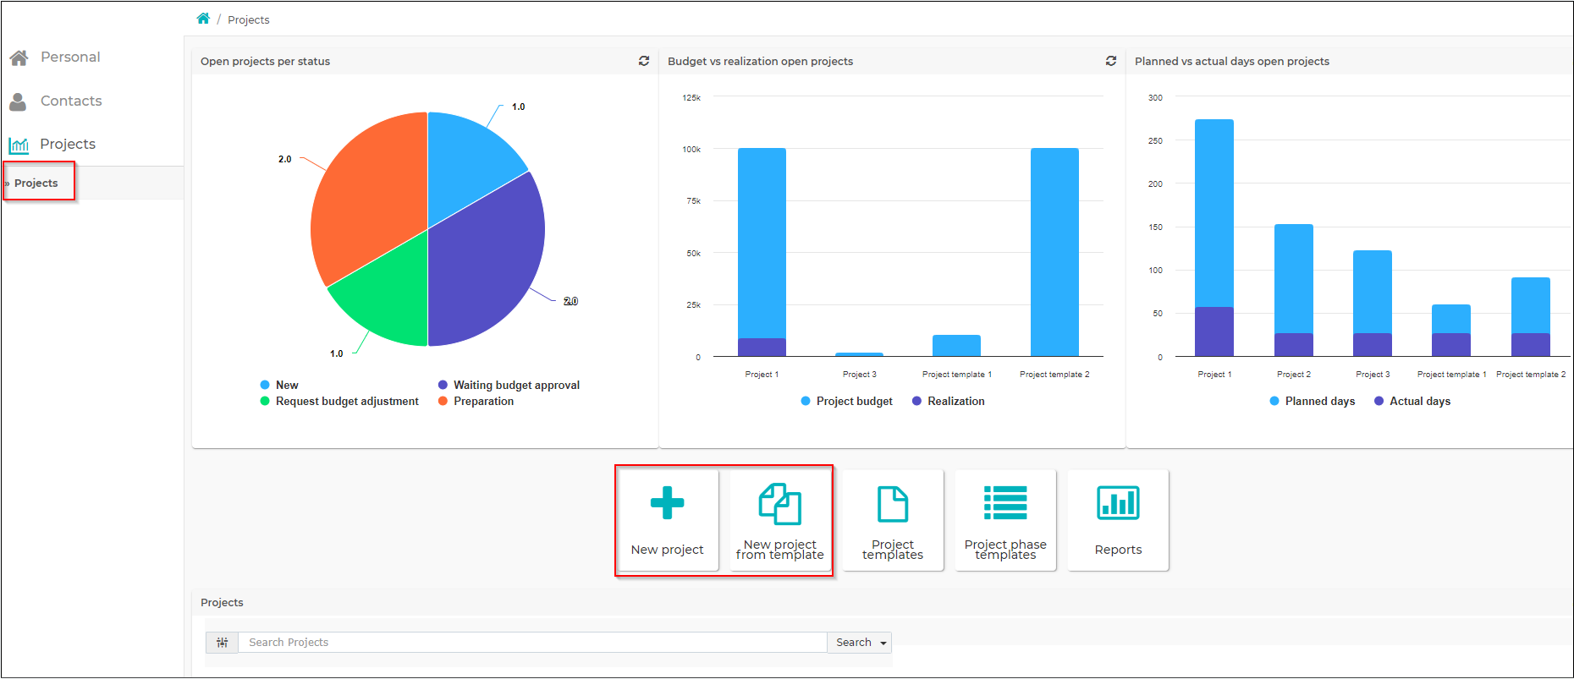1574x679 pixels.
Task: Refresh the Budget vs realization chart
Action: [1111, 61]
